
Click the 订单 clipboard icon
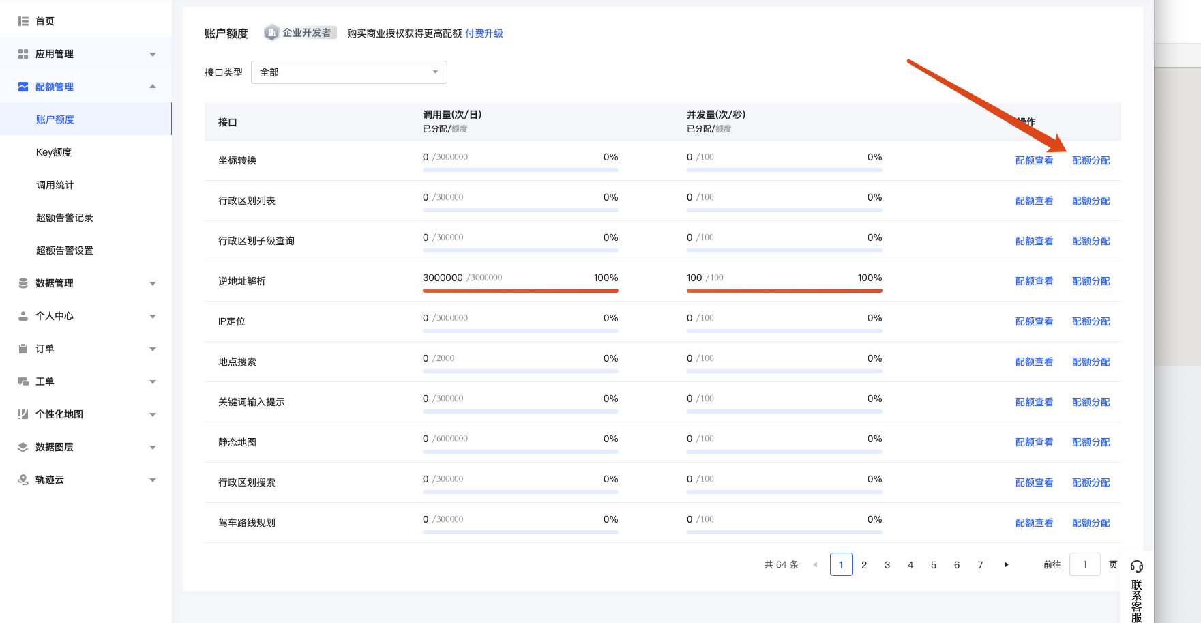click(x=23, y=349)
